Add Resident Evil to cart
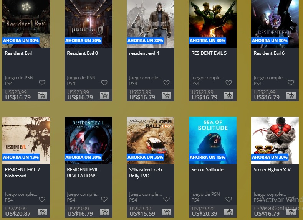 [42, 95]
